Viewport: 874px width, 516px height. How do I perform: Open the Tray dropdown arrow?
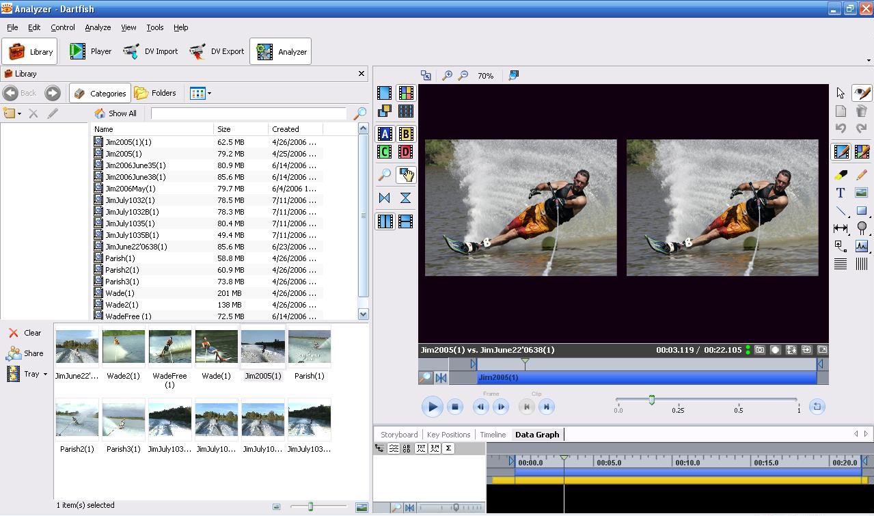[45, 375]
